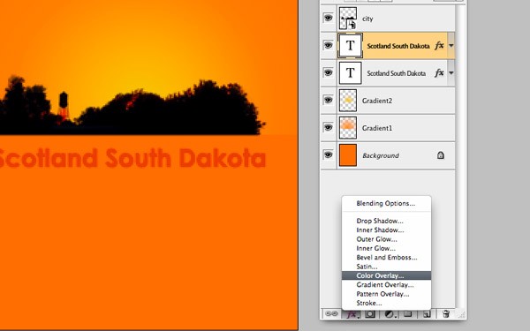Toggle visibility of the Background layer

[328, 155]
